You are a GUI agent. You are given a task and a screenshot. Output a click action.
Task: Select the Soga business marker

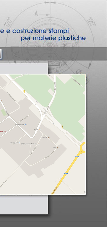57,147
